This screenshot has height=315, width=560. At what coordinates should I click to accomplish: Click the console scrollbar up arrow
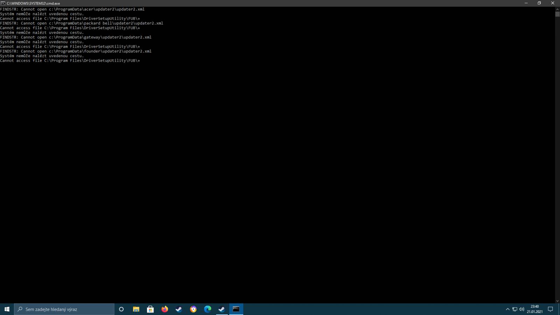(557, 9)
